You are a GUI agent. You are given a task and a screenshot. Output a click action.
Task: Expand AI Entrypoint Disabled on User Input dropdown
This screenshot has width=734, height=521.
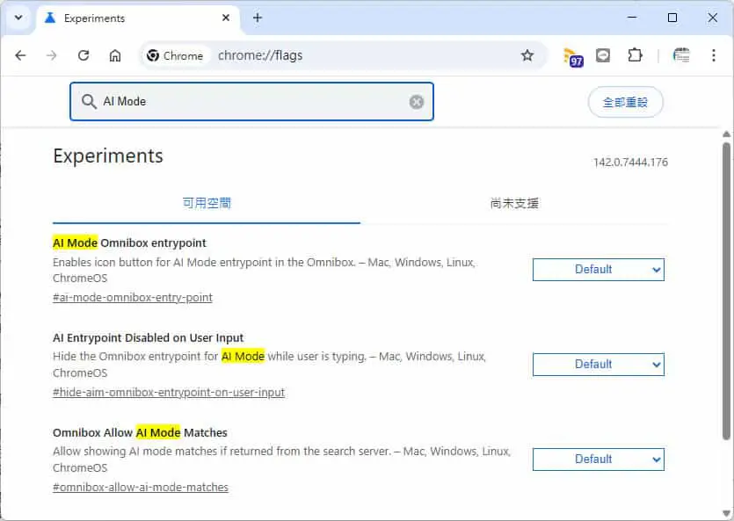coord(599,365)
